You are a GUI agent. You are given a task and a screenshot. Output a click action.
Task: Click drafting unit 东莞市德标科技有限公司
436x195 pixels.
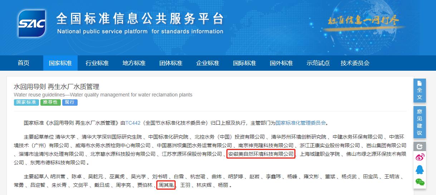(57, 163)
